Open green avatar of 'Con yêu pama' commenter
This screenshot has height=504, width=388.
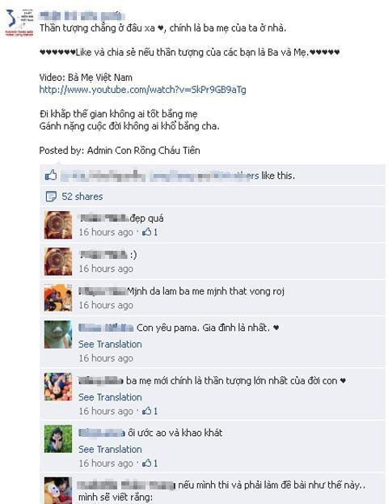tap(58, 334)
